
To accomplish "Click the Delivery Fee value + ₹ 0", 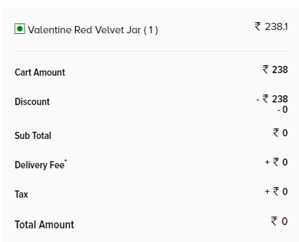I will 276,162.
